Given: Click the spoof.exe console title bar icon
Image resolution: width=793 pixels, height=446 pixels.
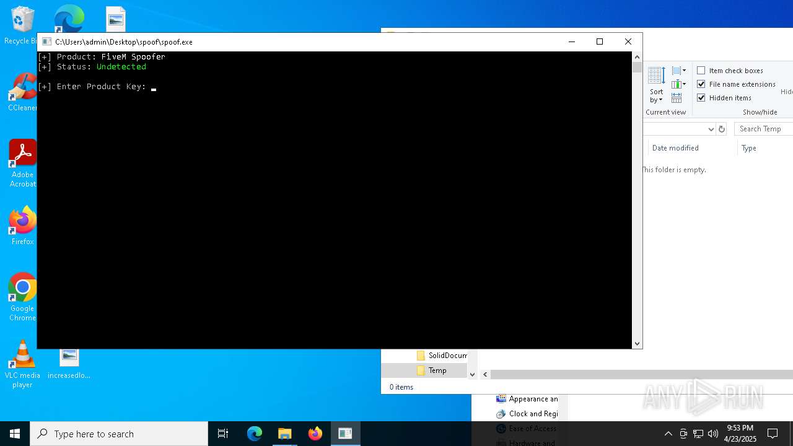Looking at the screenshot, I should pos(46,42).
